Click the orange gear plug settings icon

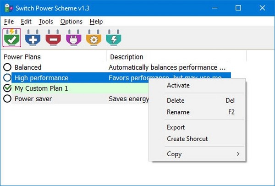tap(94, 38)
